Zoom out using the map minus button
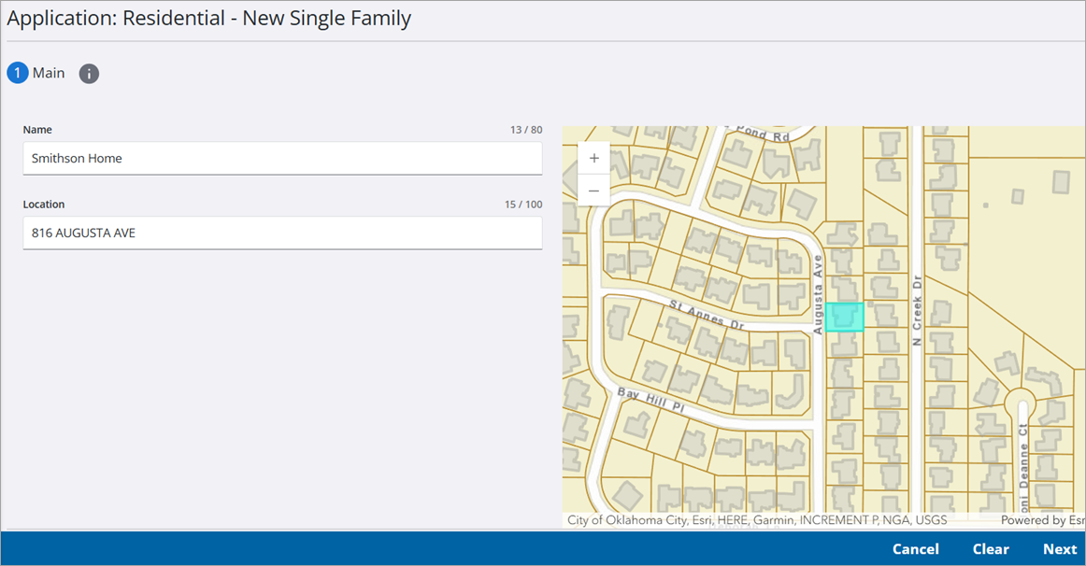The width and height of the screenshot is (1086, 566). pos(593,191)
